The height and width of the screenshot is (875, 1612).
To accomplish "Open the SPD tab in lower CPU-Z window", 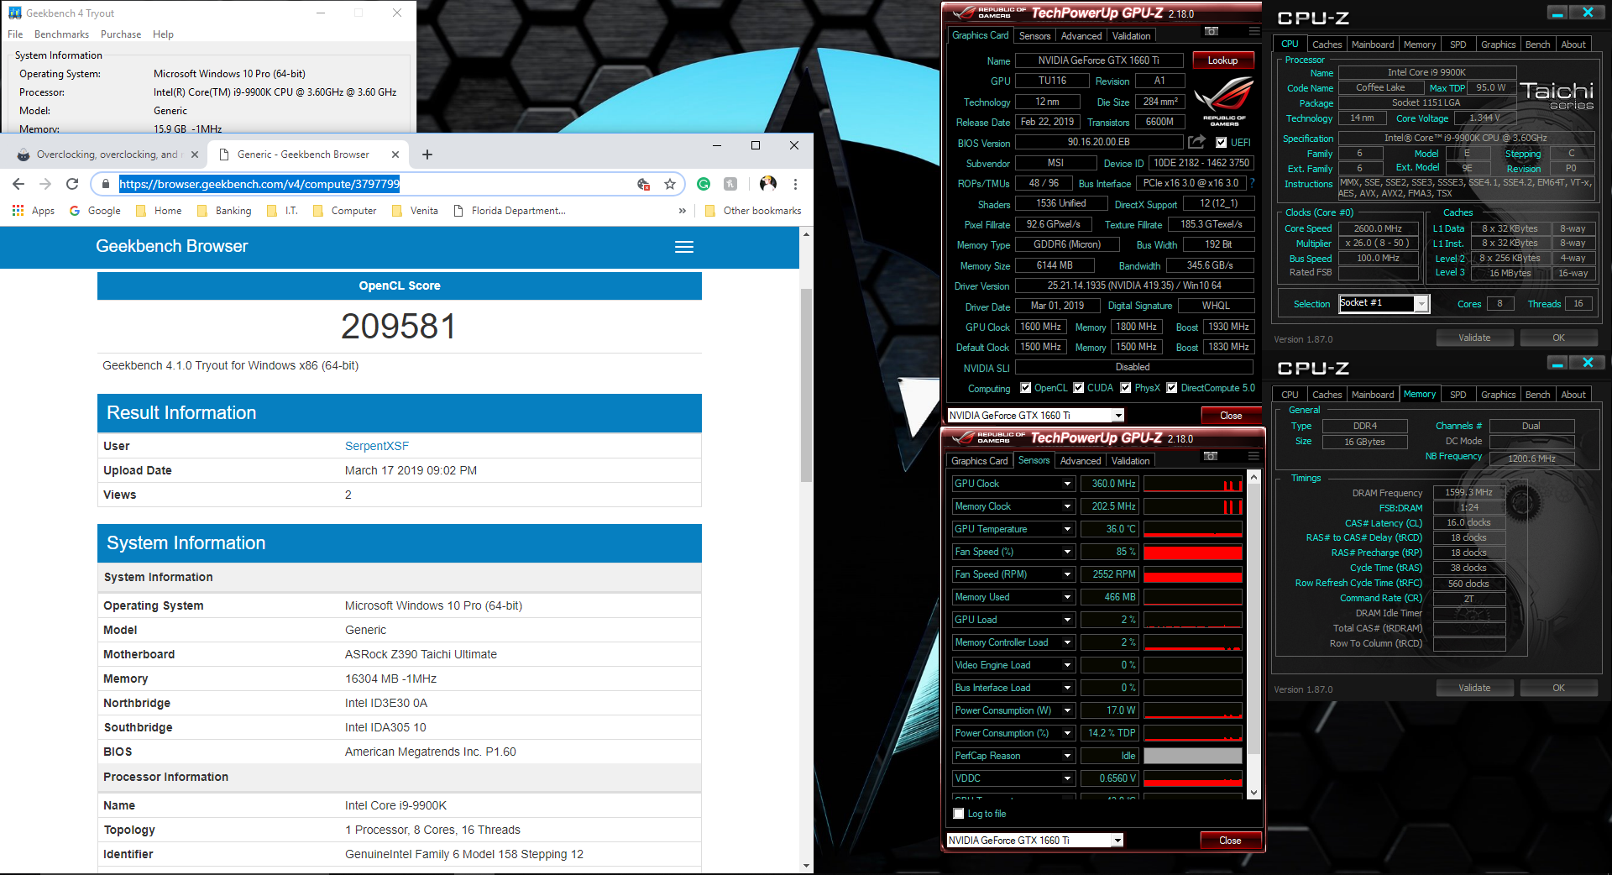I will [1458, 395].
